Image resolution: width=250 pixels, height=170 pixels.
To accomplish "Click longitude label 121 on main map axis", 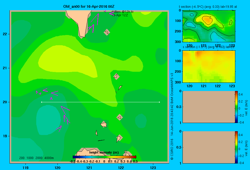I will pos(89,167).
